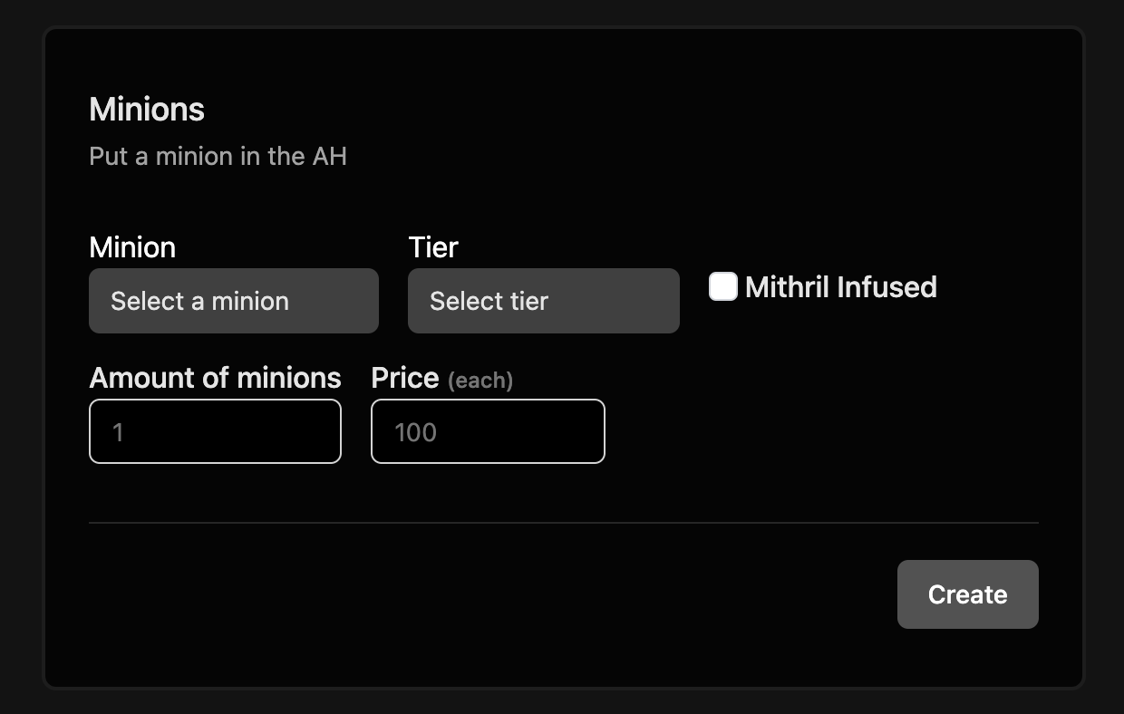Click the "Select tier" placeholder text
The height and width of the screenshot is (714, 1124).
pos(489,301)
